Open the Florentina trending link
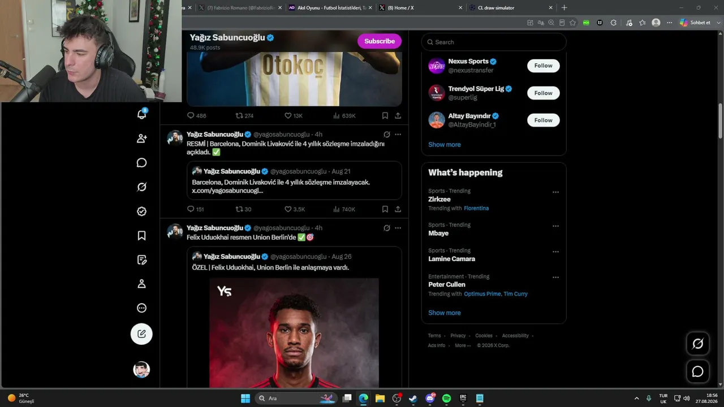This screenshot has width=724, height=407. [x=476, y=209]
